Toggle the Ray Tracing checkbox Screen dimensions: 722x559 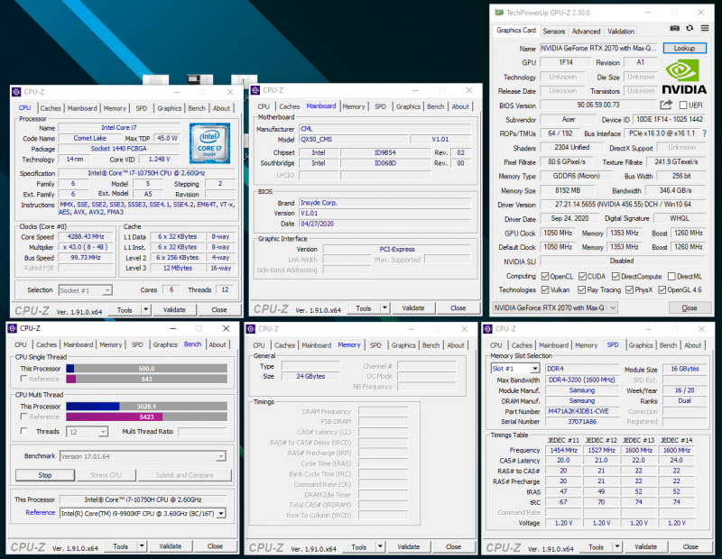tap(582, 289)
